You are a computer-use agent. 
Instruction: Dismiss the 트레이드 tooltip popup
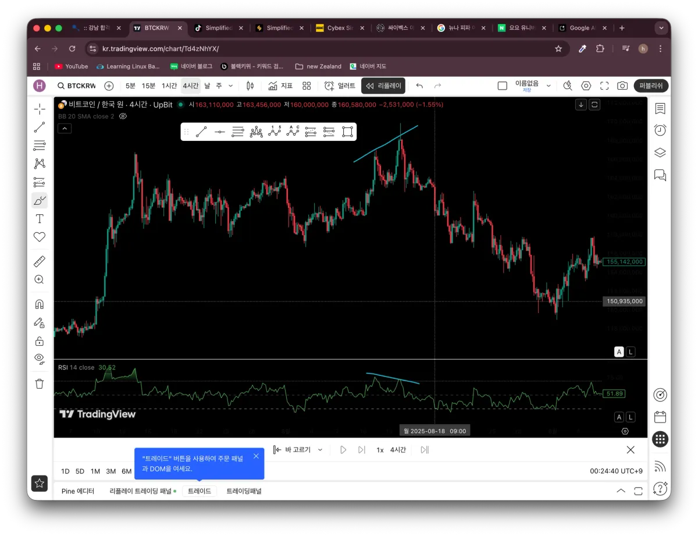coord(256,456)
